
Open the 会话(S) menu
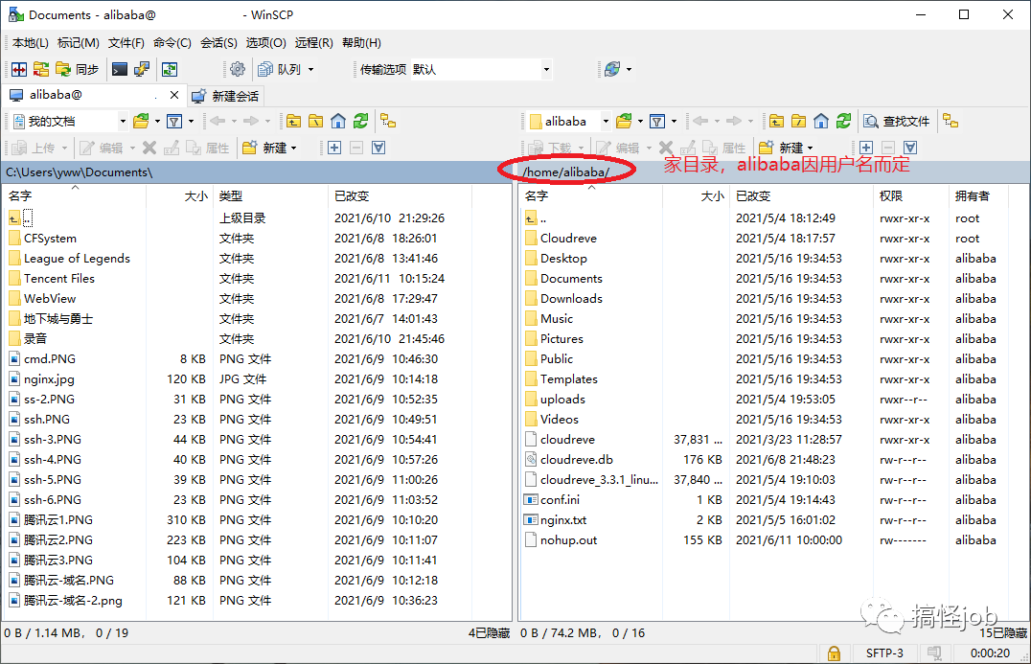(218, 43)
